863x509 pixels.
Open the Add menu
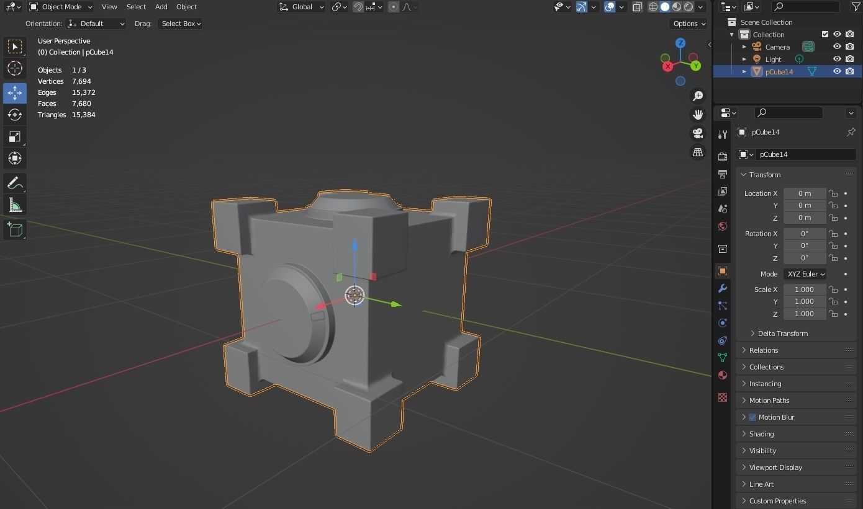[x=161, y=7]
